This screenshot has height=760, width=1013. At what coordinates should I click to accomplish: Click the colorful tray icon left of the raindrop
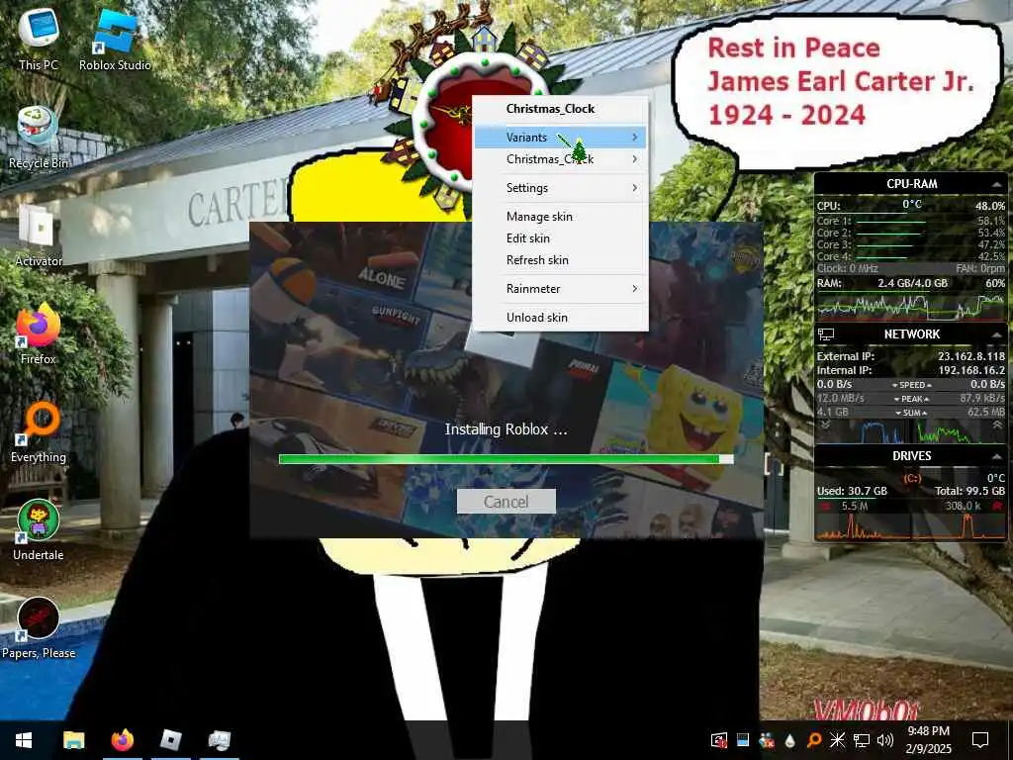point(767,740)
